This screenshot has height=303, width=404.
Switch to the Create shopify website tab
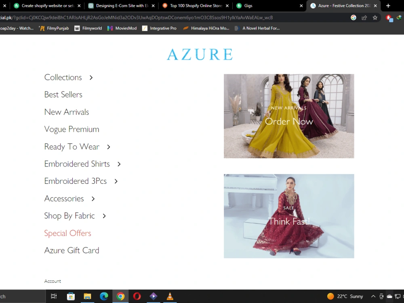(47, 6)
